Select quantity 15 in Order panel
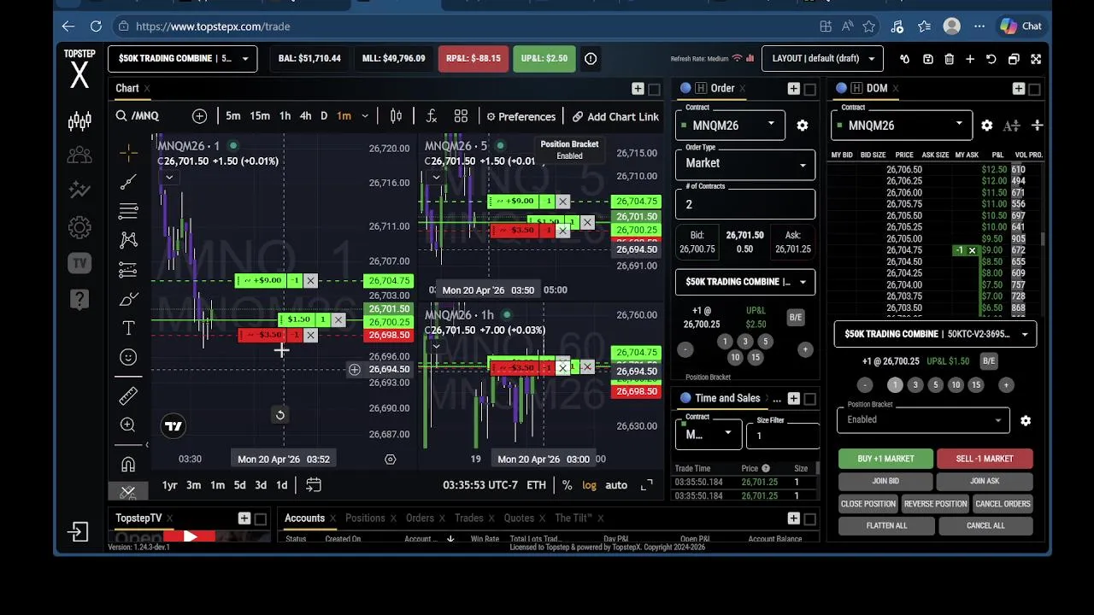 tap(755, 357)
